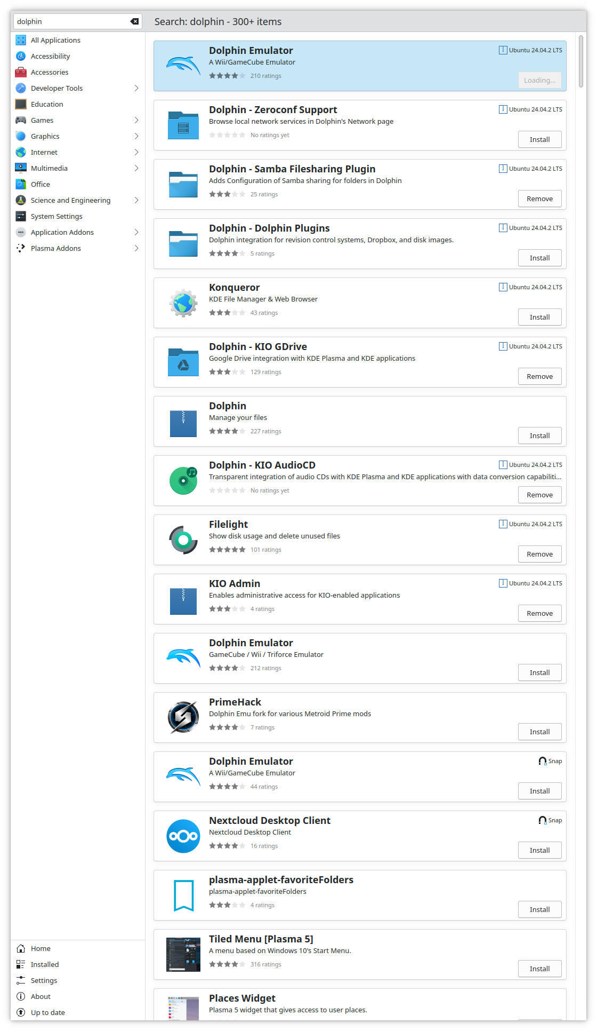Open the Konqueror globe gear icon
The height and width of the screenshot is (1031, 597).
183,303
